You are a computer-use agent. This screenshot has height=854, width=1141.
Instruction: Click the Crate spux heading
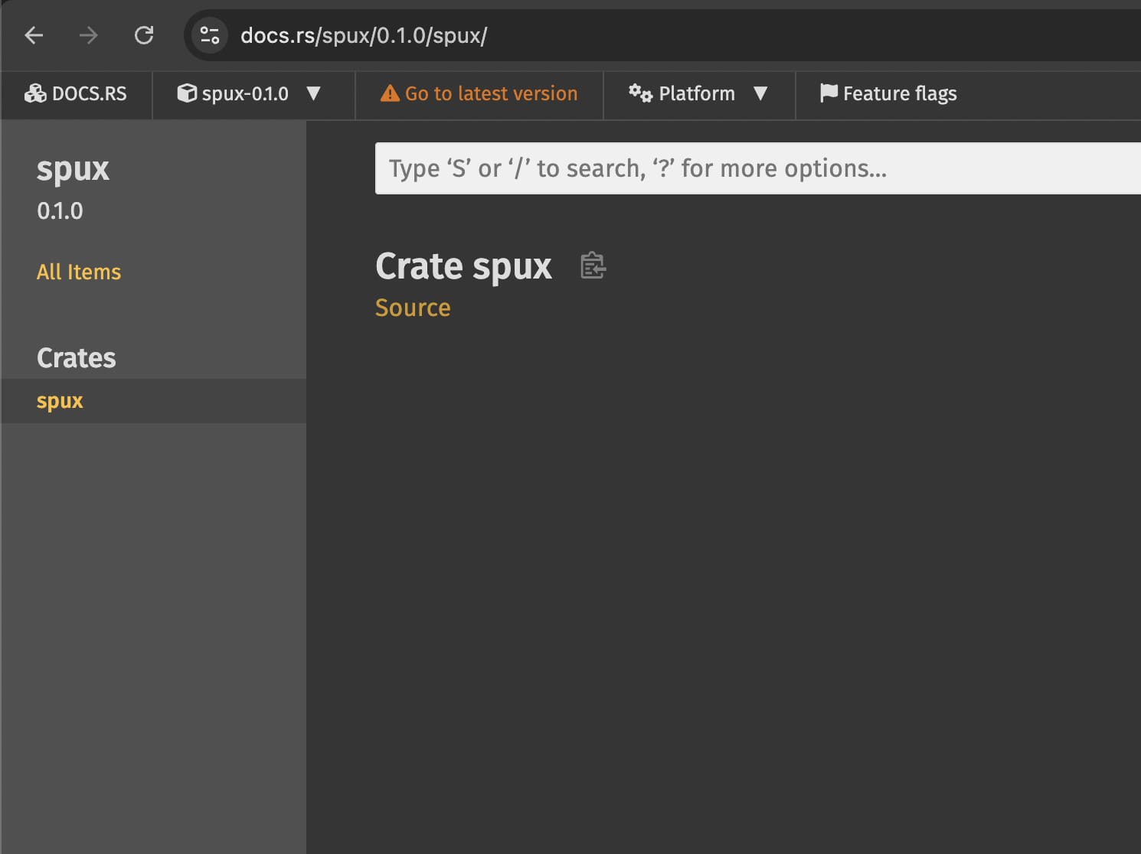[x=463, y=266]
